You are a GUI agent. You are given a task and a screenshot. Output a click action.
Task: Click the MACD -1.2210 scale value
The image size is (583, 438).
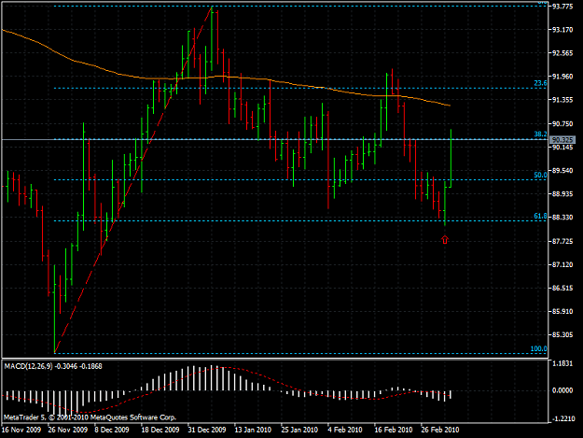[562, 419]
